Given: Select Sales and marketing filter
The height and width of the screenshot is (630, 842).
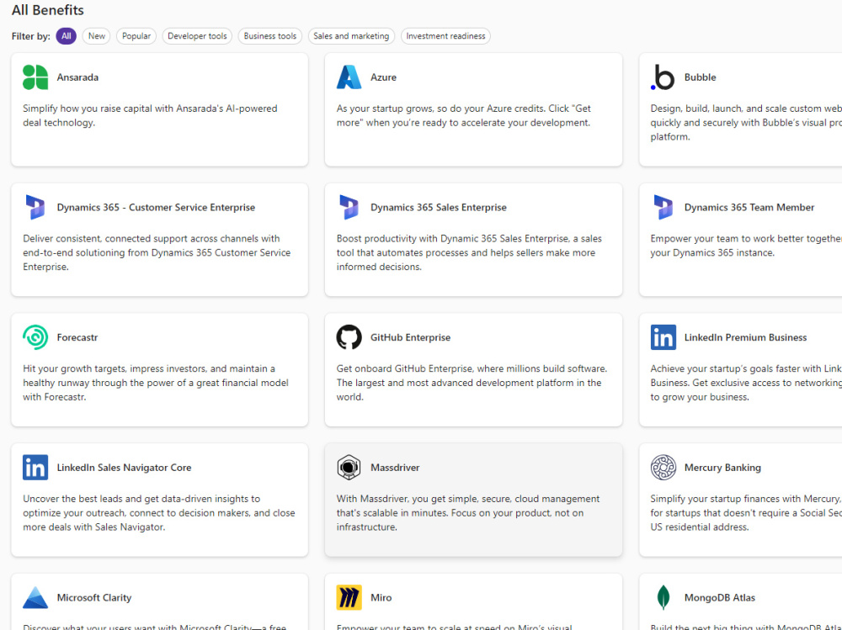Looking at the screenshot, I should point(351,36).
